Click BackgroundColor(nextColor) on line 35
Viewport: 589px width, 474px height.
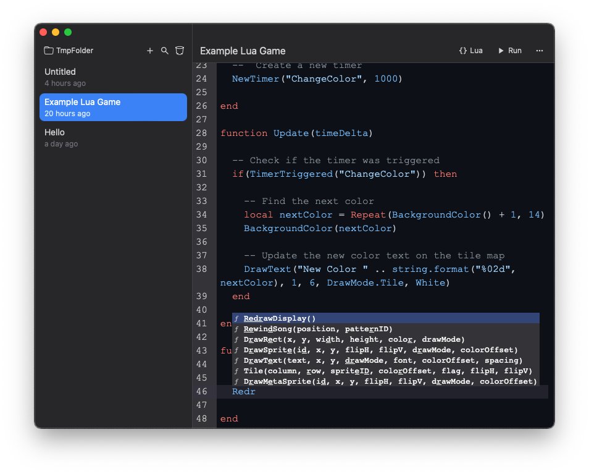(x=320, y=228)
